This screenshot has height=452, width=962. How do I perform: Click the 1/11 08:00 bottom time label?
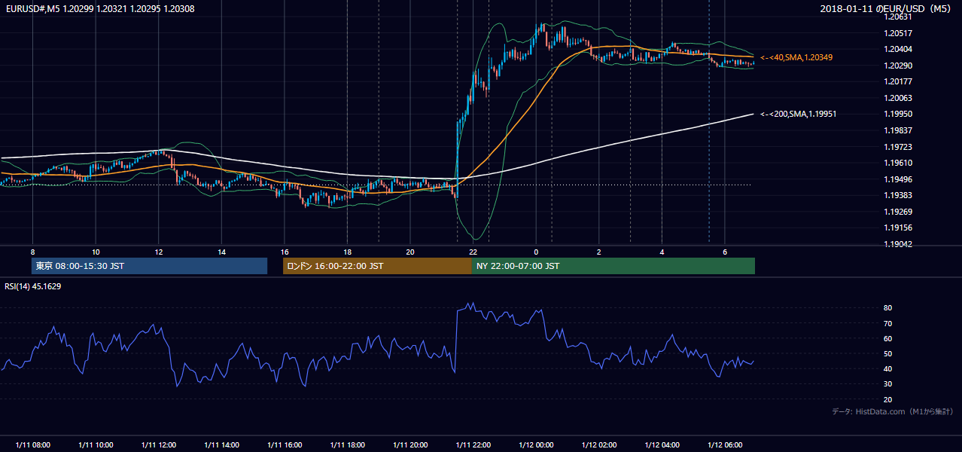(x=32, y=445)
